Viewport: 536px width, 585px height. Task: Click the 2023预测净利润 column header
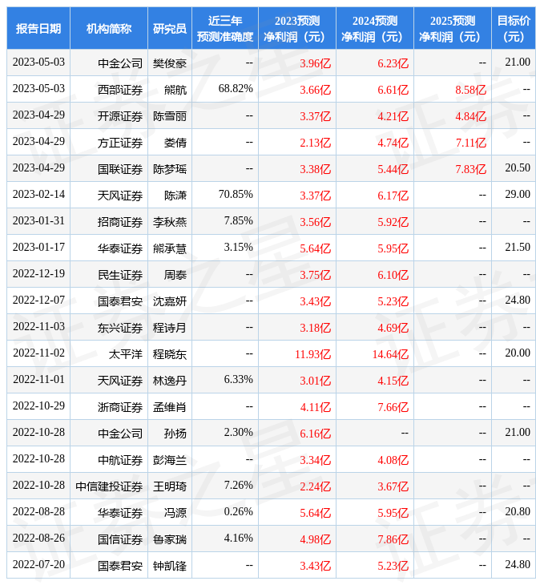tap(297, 28)
